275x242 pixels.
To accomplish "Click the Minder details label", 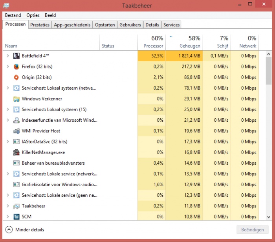I will pyautogui.click(x=29, y=229).
